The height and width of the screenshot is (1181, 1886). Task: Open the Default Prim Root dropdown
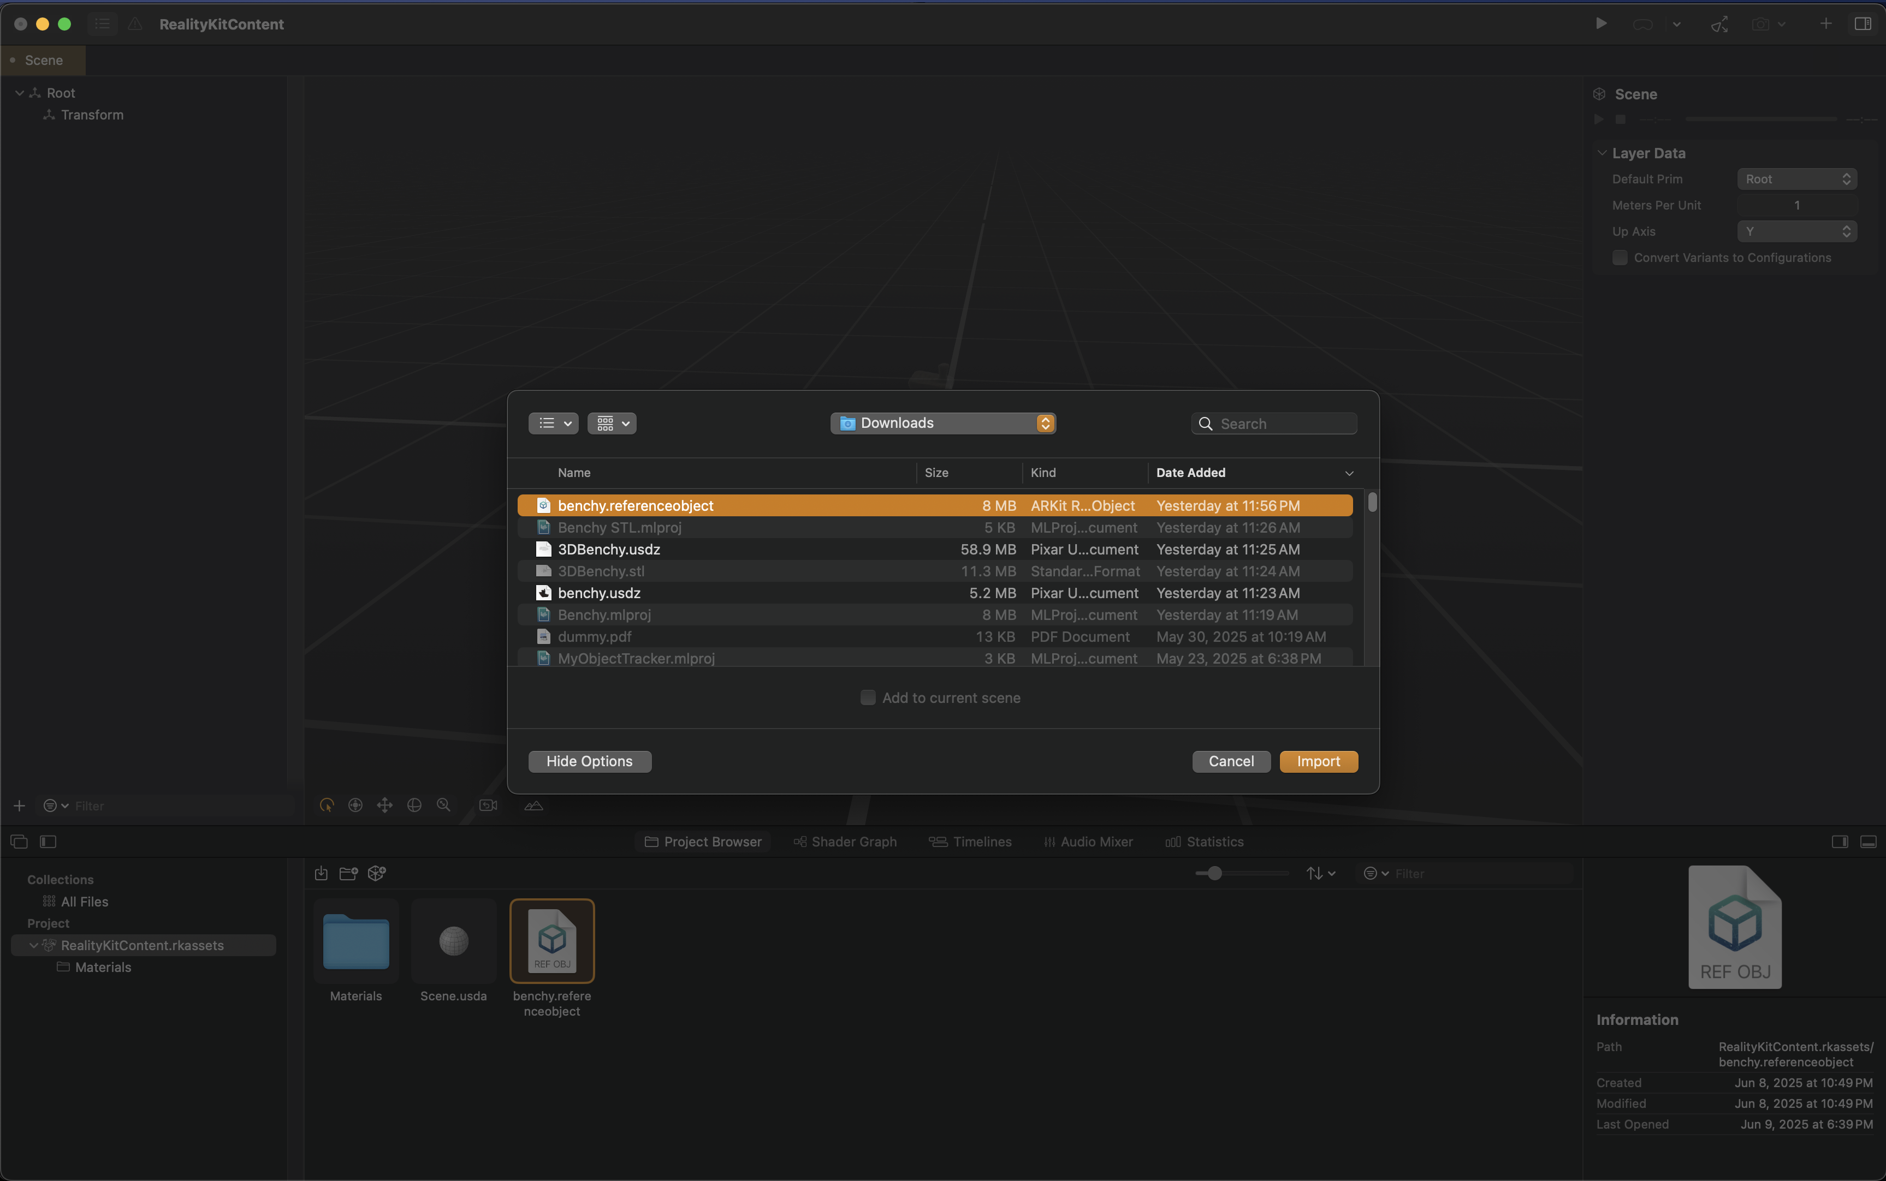1797,179
